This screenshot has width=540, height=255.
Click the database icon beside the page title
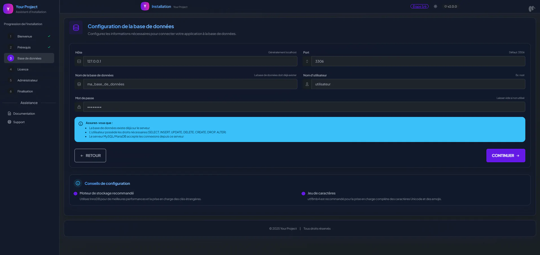(76, 28)
